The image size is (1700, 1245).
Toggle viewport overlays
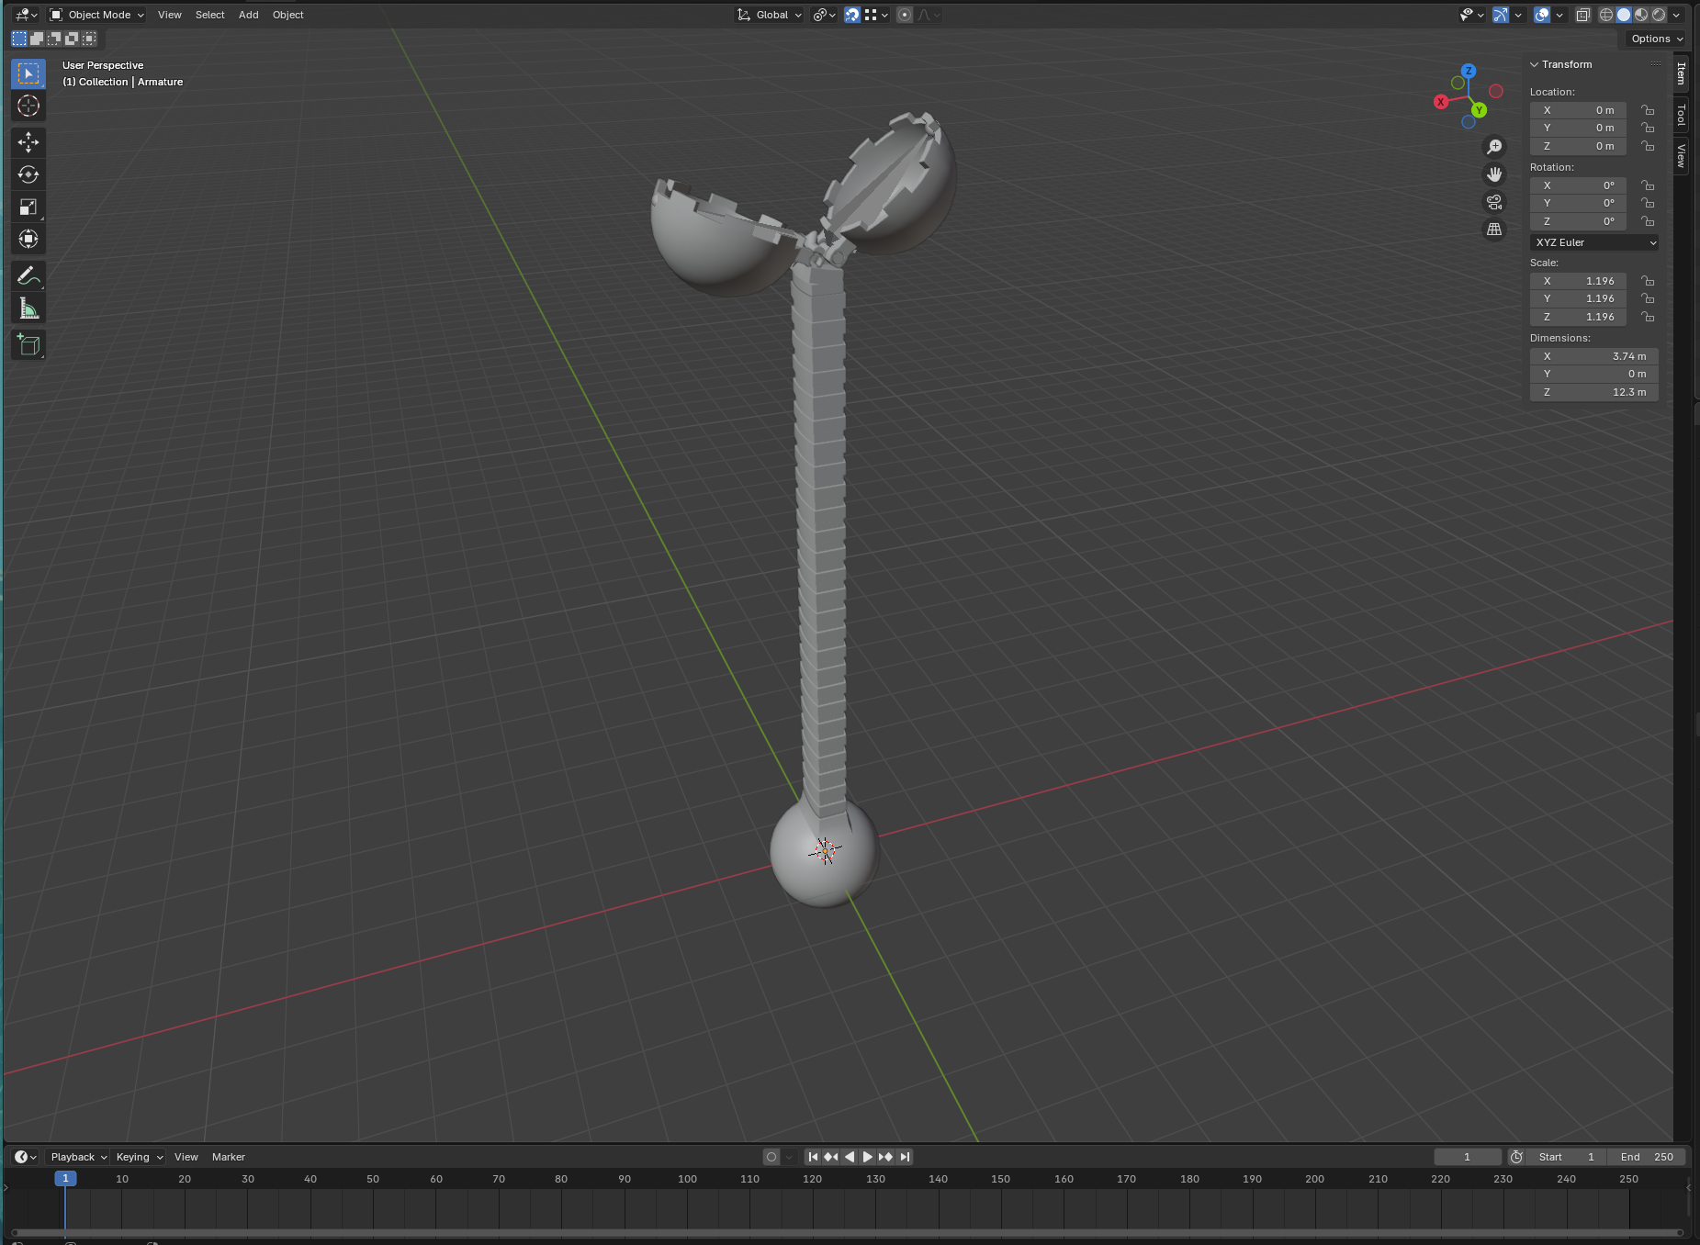click(x=1542, y=15)
